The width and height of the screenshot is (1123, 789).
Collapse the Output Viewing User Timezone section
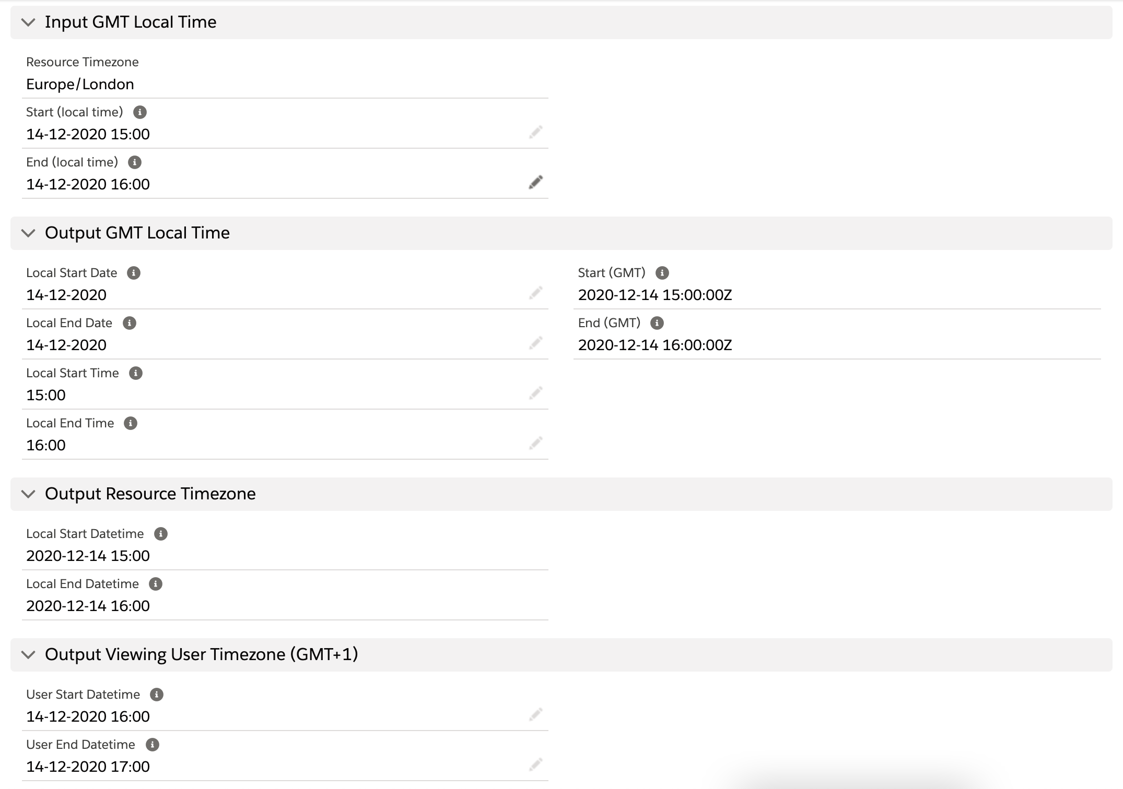coord(29,654)
